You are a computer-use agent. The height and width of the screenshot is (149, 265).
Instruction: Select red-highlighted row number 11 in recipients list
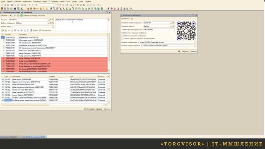54,64
